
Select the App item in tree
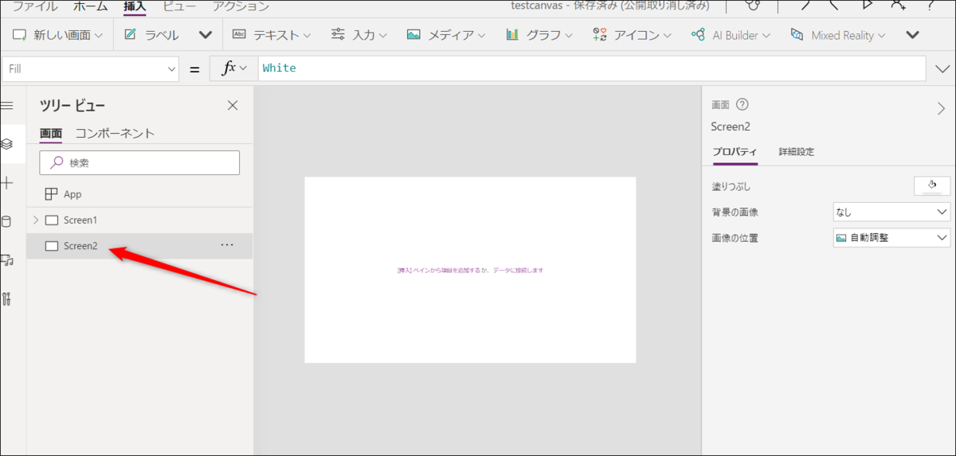(x=139, y=194)
